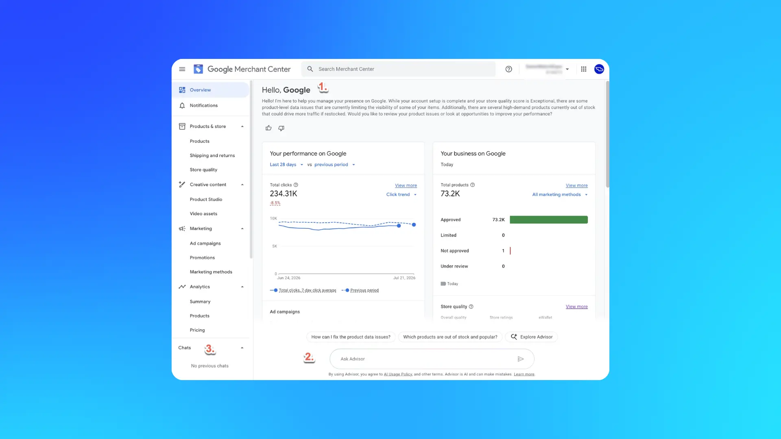Viewport: 781px width, 439px height.
Task: Open Ad campaigns in the sidebar
Action: (205, 243)
